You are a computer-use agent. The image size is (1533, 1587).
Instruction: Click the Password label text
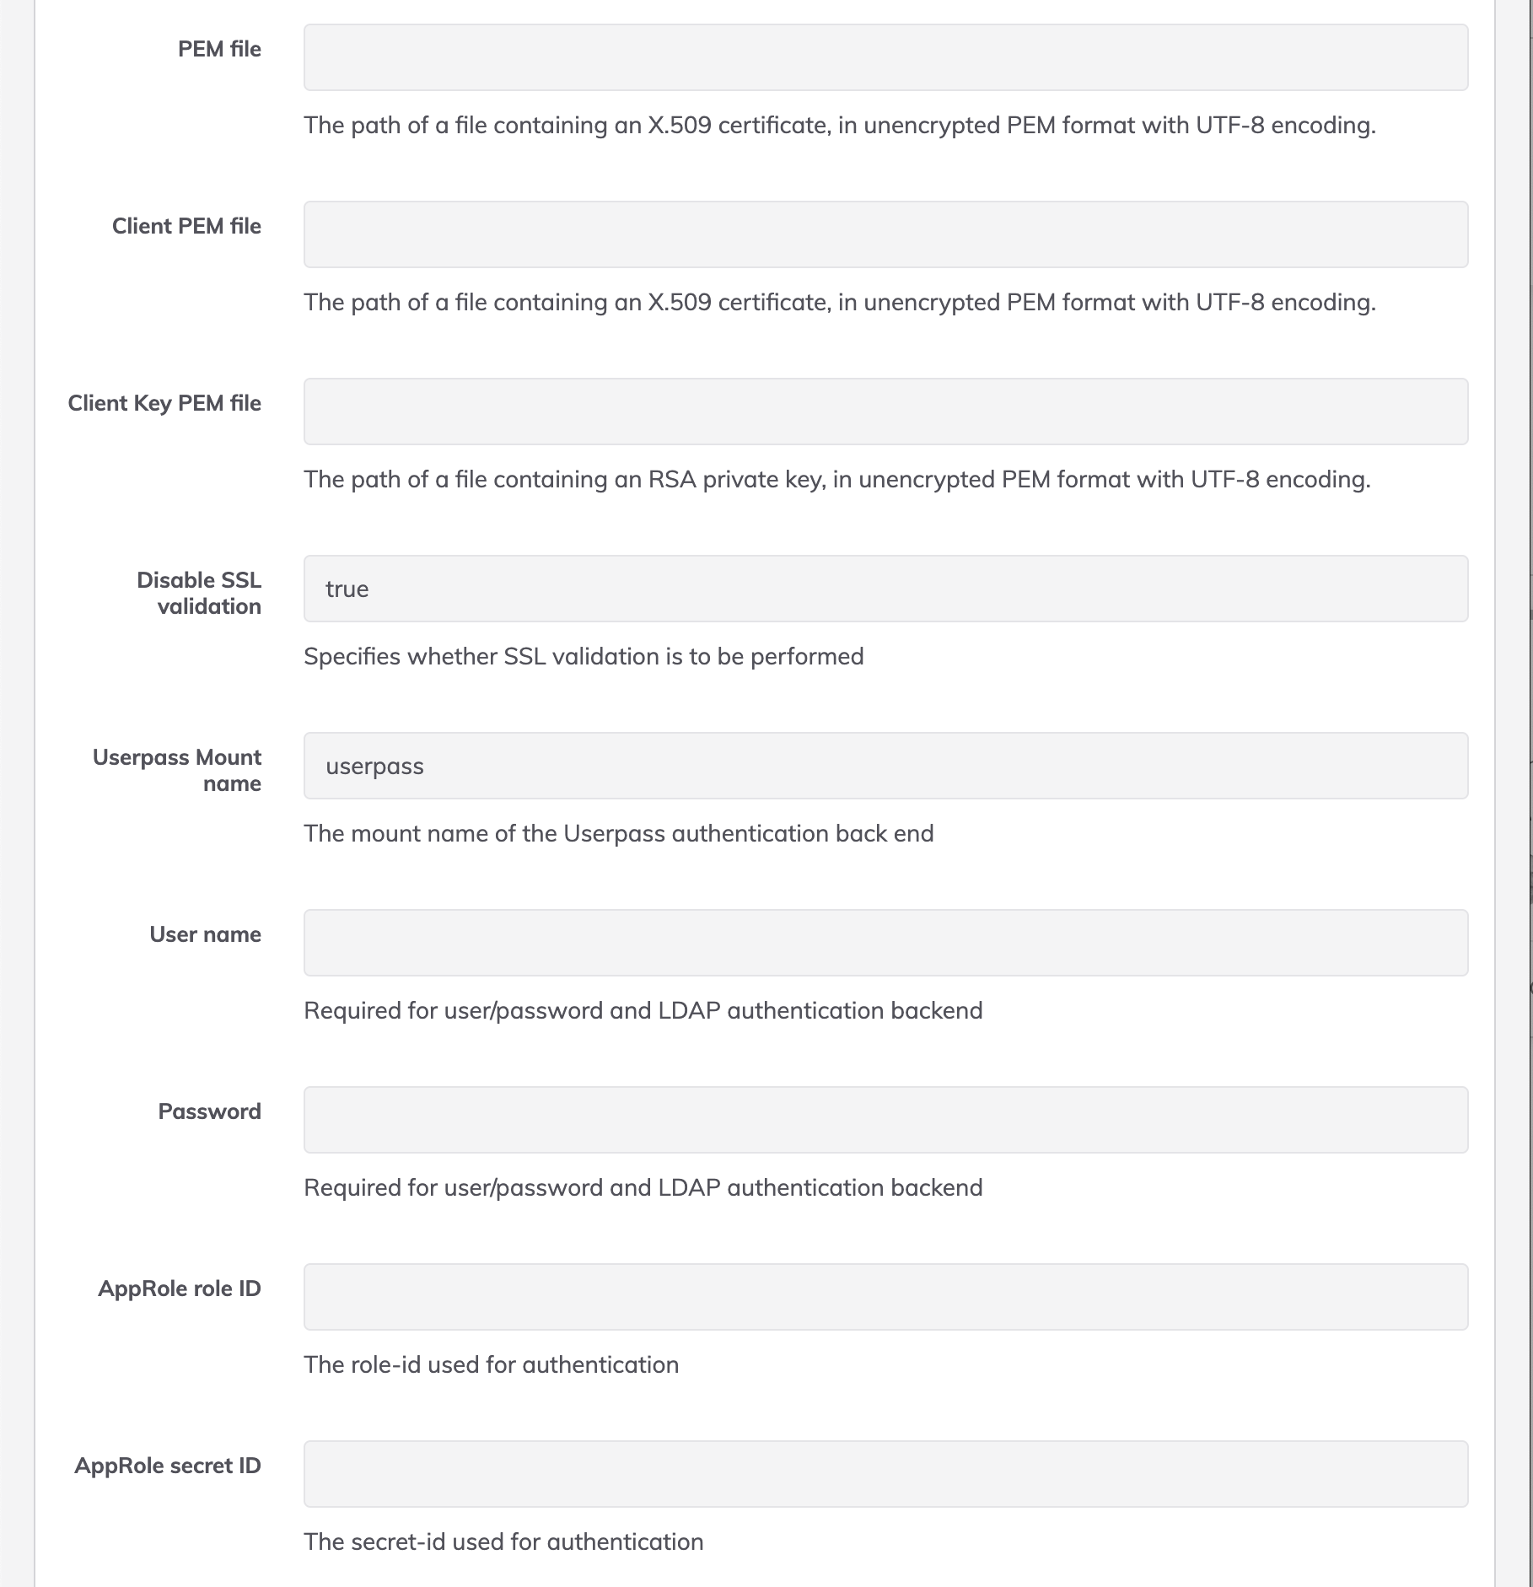pyautogui.click(x=209, y=1111)
